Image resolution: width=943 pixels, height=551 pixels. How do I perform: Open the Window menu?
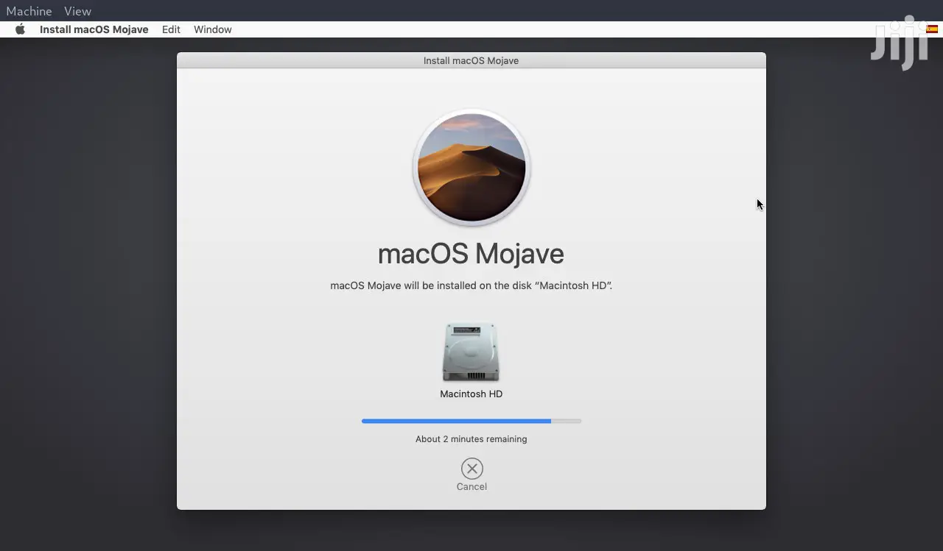pyautogui.click(x=213, y=29)
